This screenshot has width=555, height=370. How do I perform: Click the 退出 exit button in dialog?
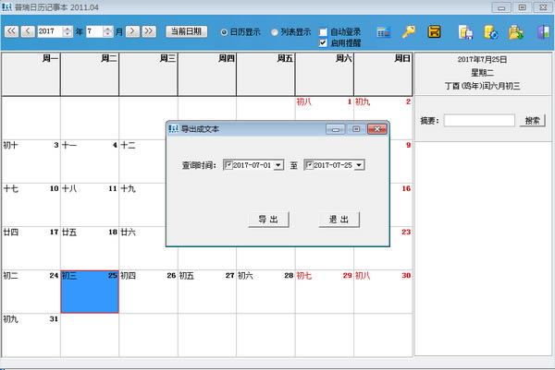tap(339, 220)
